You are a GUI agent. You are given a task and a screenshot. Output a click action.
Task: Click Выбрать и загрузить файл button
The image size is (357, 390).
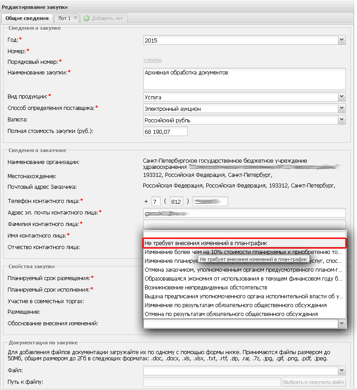(314, 382)
